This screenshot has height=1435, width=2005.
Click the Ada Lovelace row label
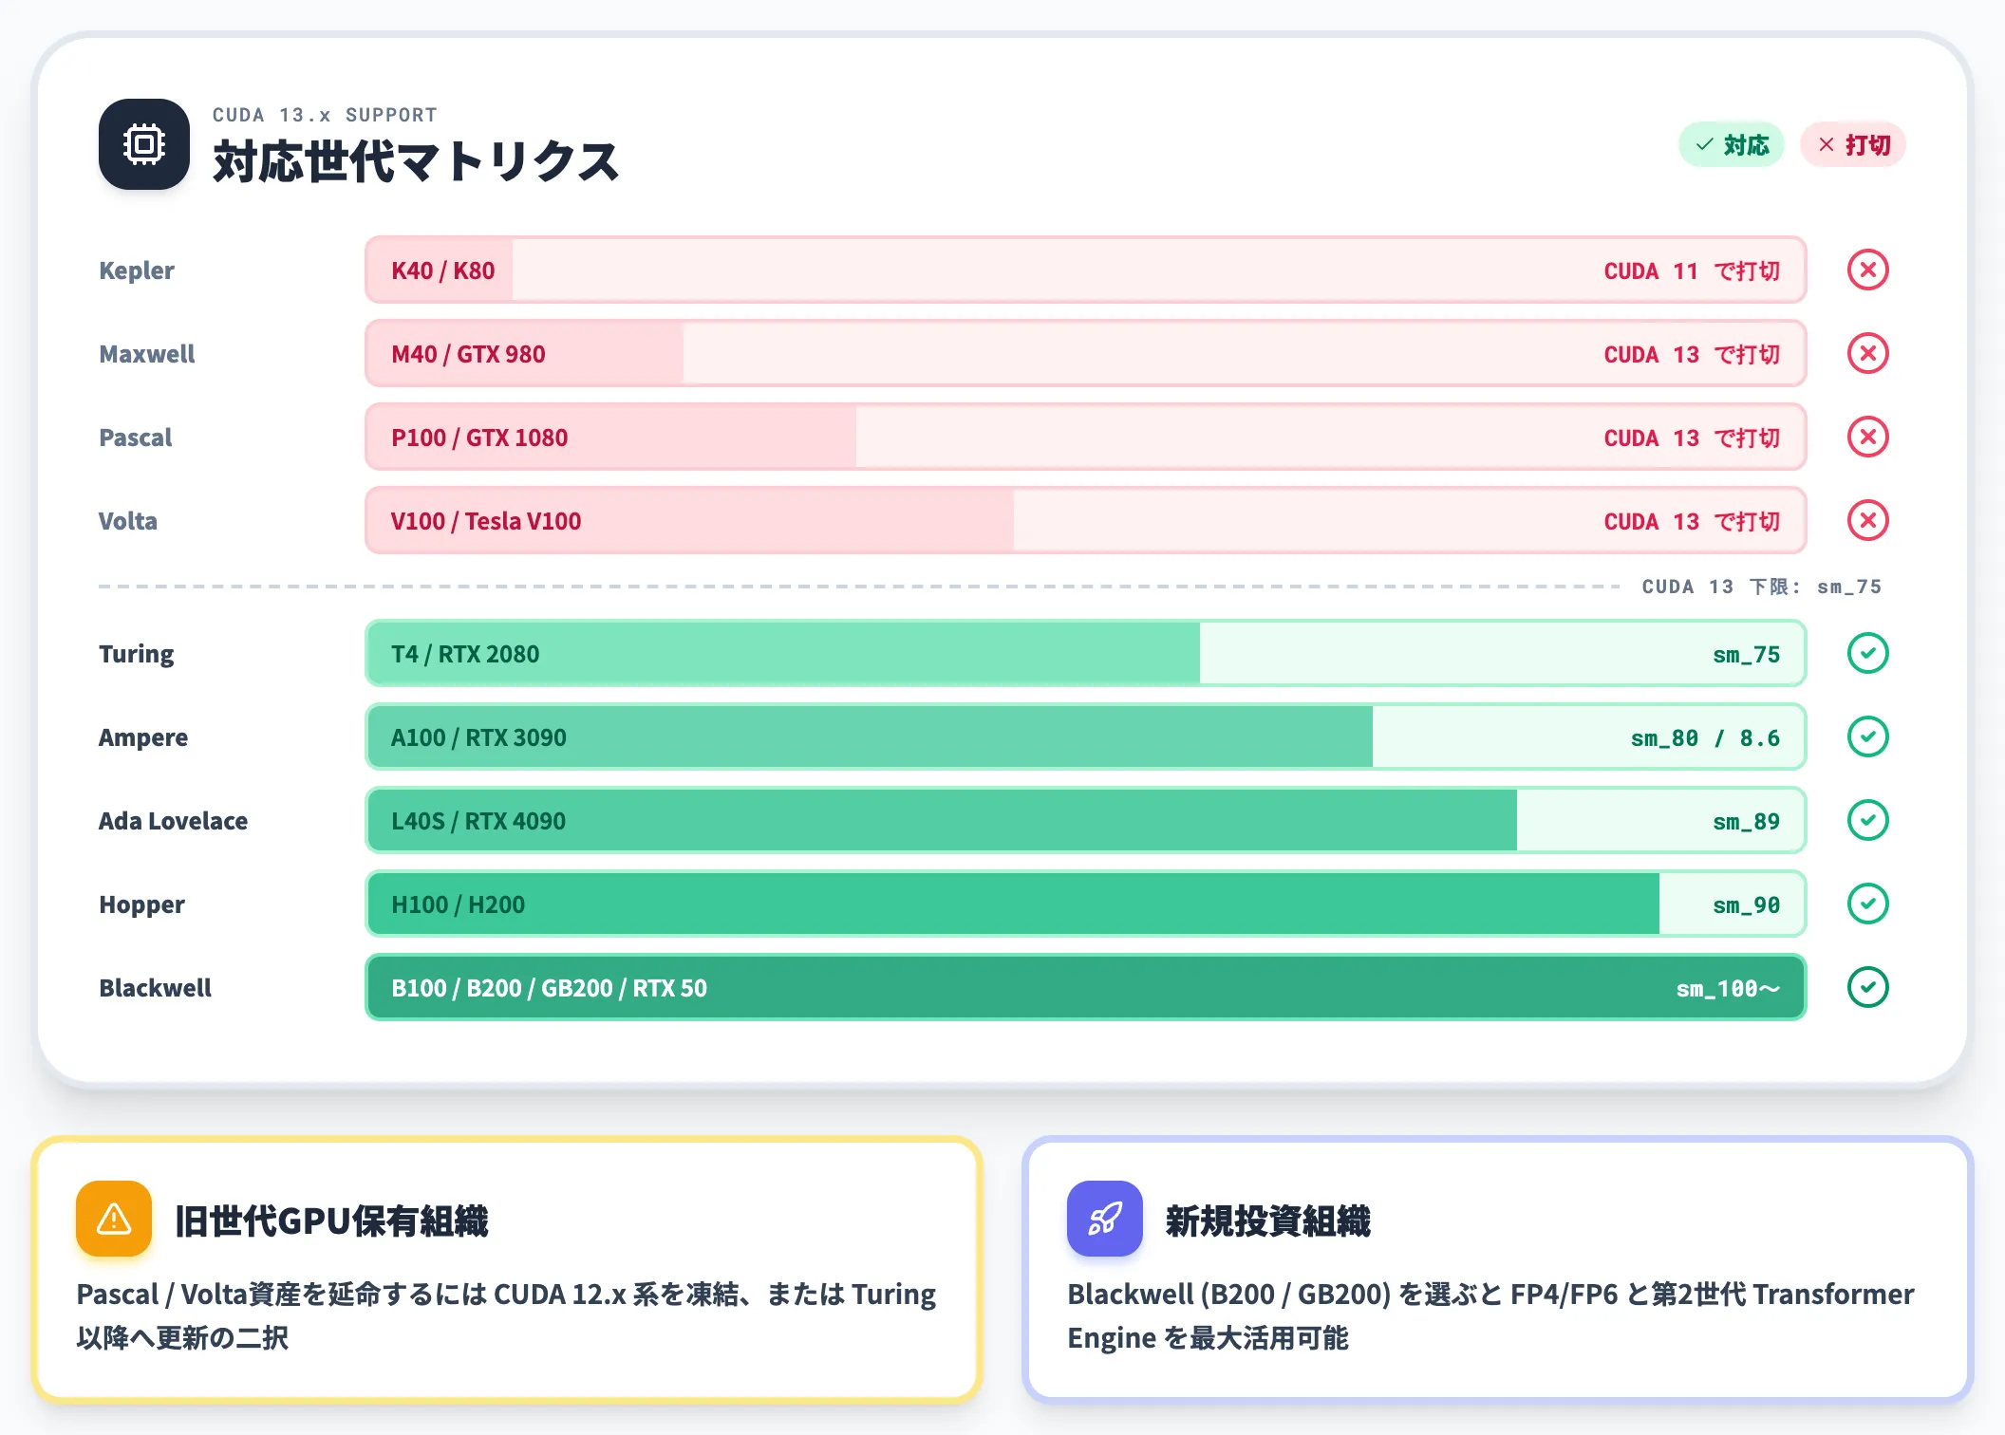173,821
